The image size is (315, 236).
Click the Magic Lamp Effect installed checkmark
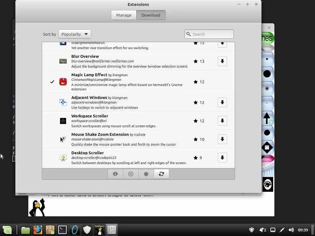[x=52, y=82]
